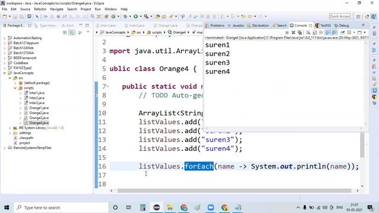Click Remove All Terminated Launches icon
The width and height of the screenshot is (379, 213).
point(300,33)
